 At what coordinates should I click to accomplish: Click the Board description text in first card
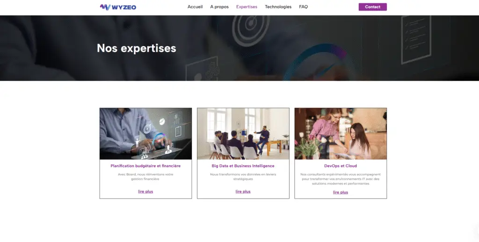point(145,177)
